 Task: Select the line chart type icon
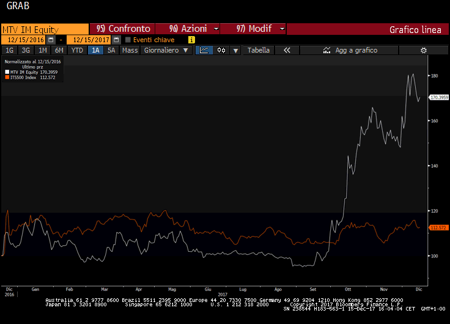click(x=205, y=50)
